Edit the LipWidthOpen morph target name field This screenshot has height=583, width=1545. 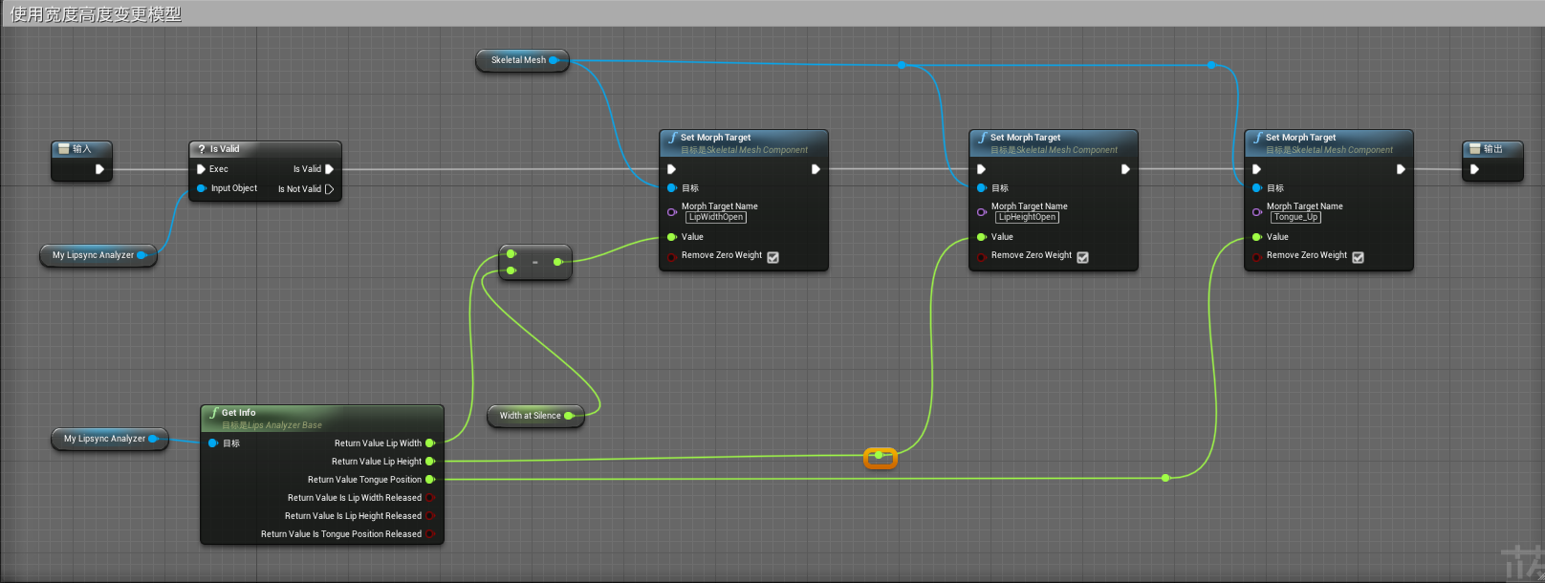point(716,217)
